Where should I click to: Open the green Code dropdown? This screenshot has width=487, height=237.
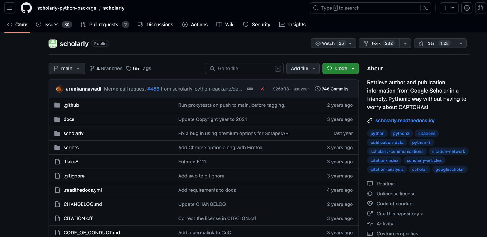coord(340,68)
